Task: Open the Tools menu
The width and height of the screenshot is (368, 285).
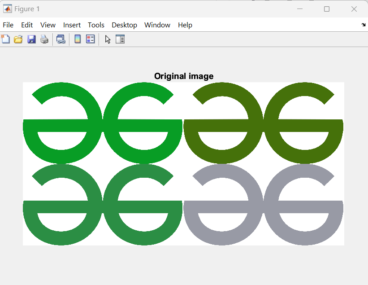Action: click(x=96, y=25)
